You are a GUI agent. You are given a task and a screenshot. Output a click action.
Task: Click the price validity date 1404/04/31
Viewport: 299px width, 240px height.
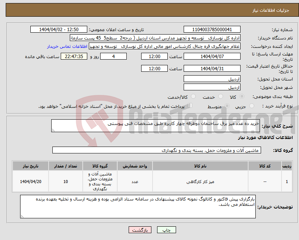coord(212,68)
